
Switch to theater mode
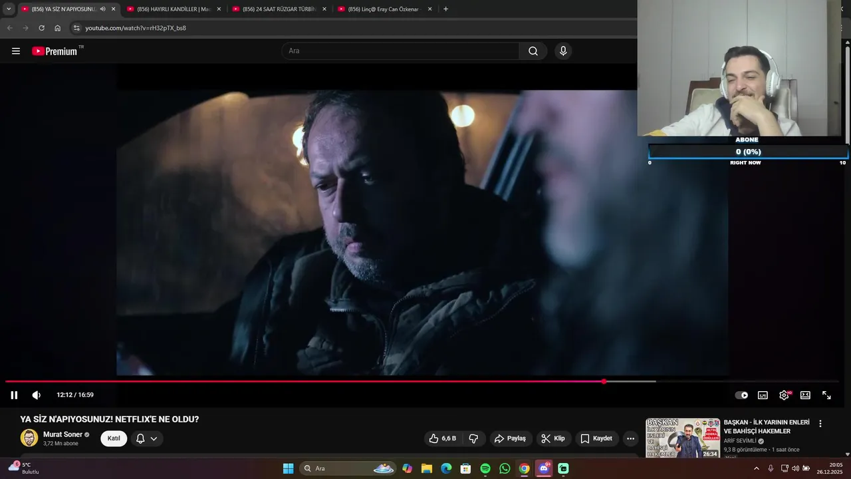click(x=805, y=395)
